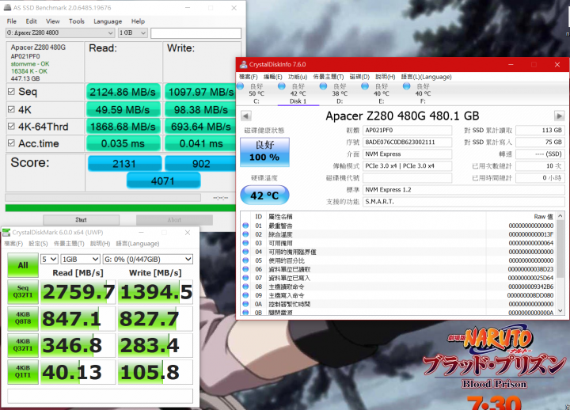The width and height of the screenshot is (570, 410).
Task: Click the CrystalDiskInfo title bar icon
Action: pyautogui.click(x=243, y=64)
